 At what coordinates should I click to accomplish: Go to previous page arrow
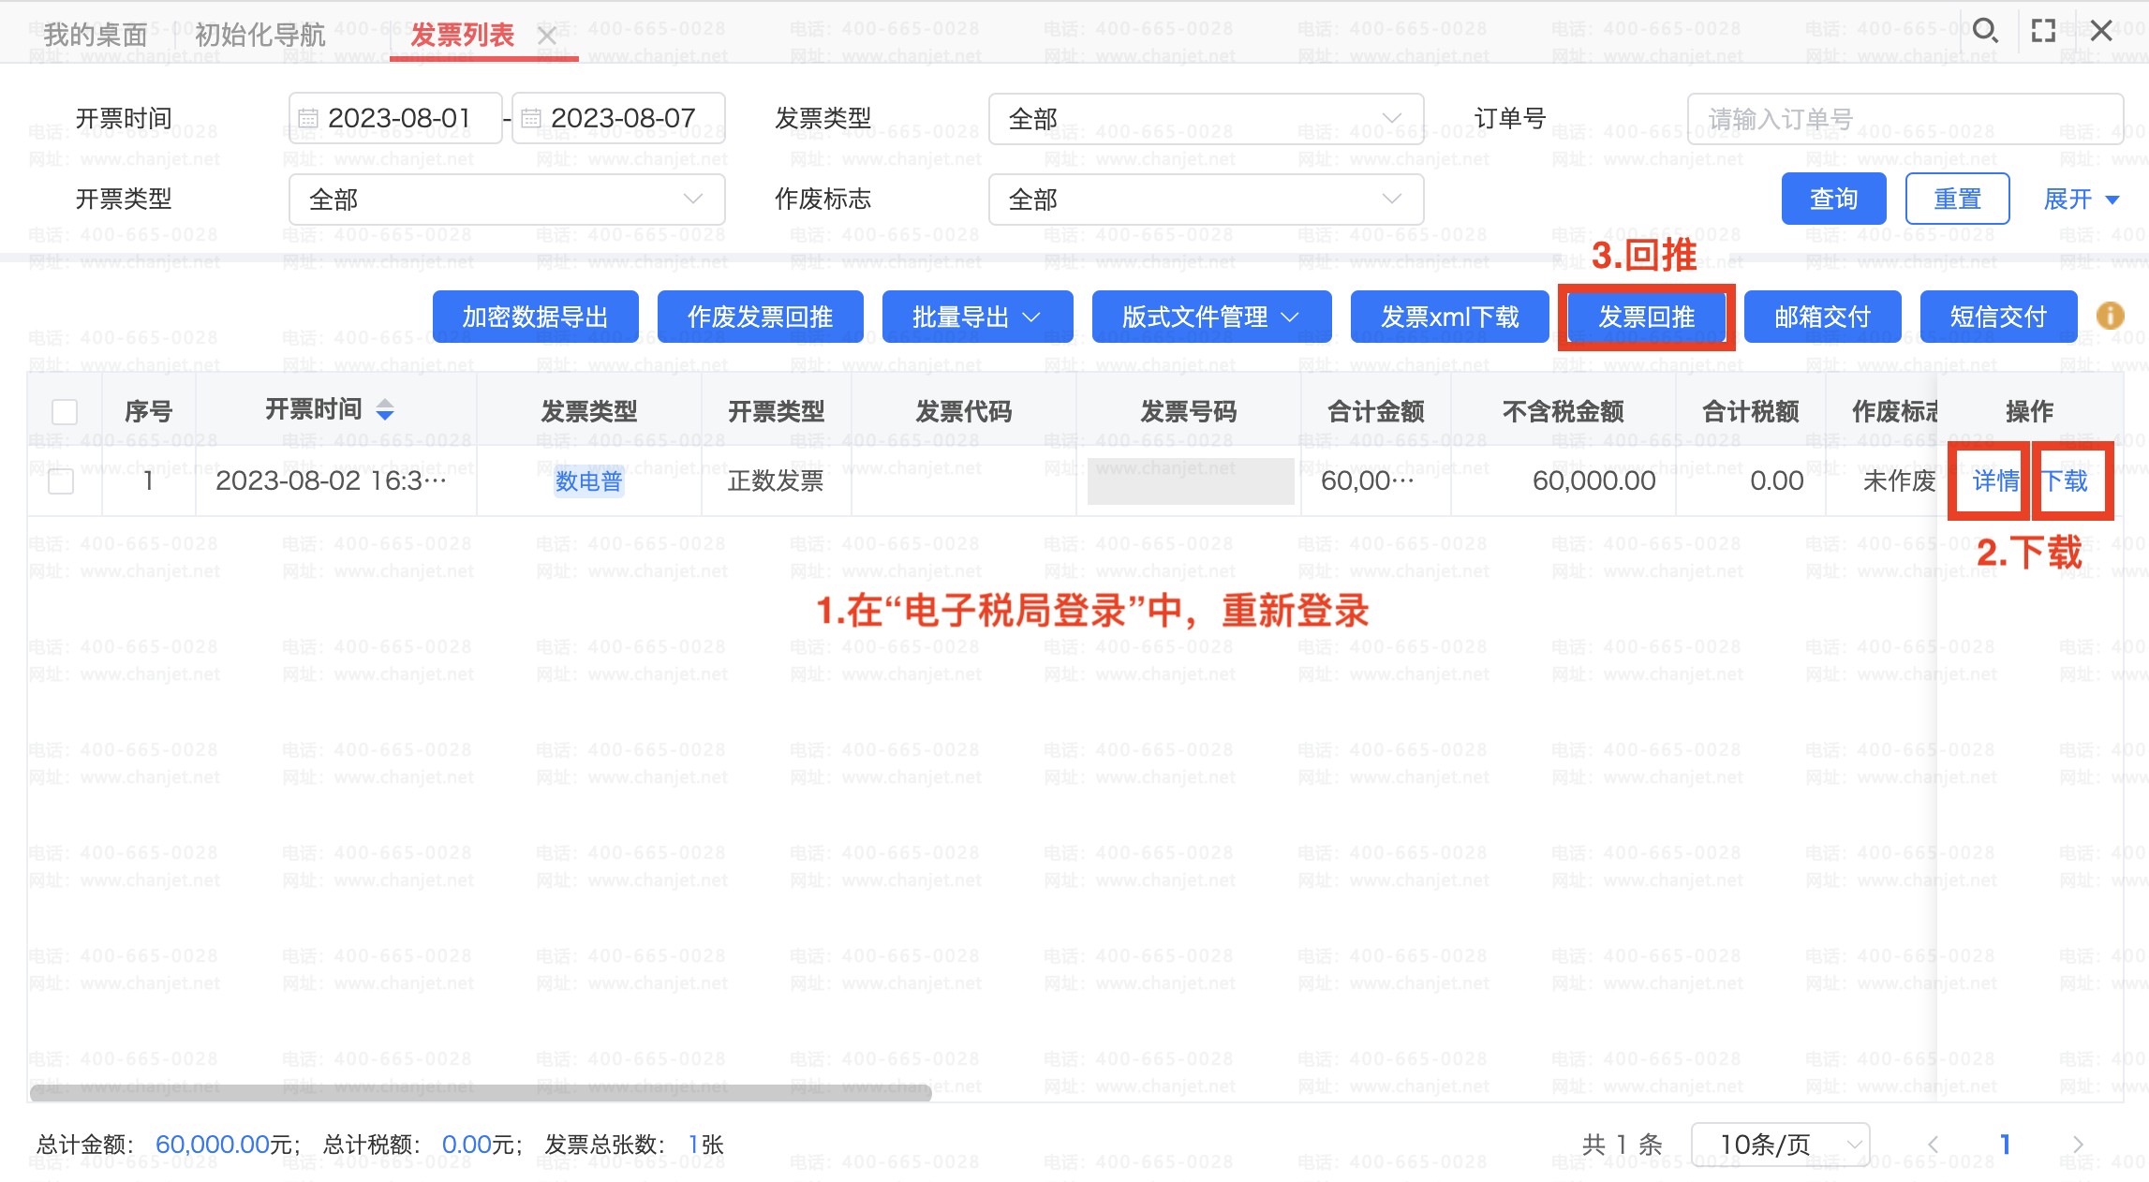[x=1932, y=1145]
